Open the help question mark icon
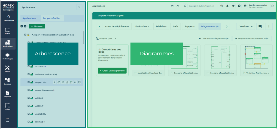The image size is (277, 129). click(239, 6)
